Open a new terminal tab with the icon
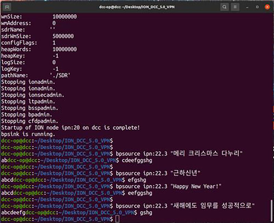This screenshot has width=274, height=223. (x=7, y=7)
